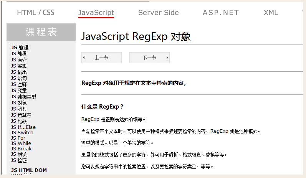Open the ASP.NET tab

(x=220, y=13)
